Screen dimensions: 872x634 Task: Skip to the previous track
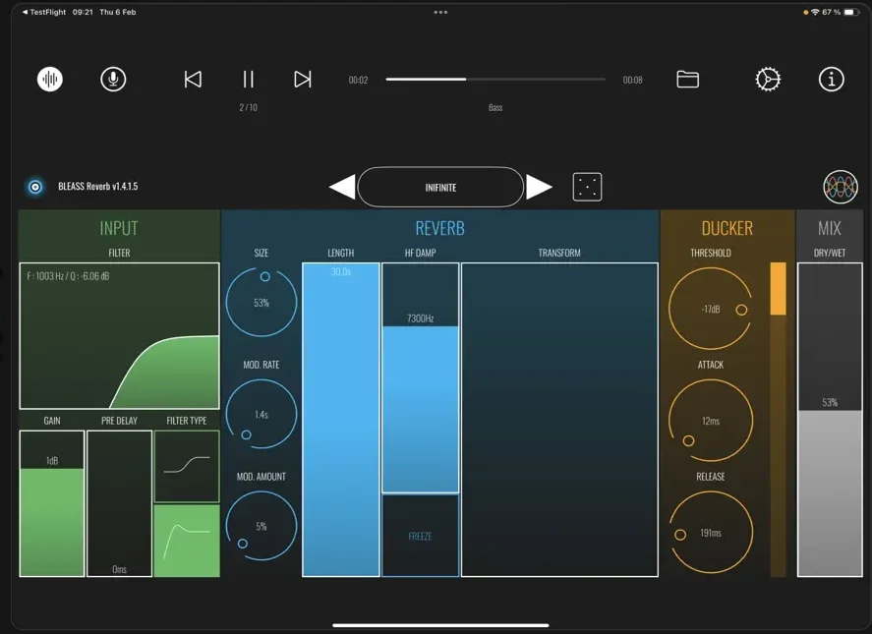[x=193, y=79]
